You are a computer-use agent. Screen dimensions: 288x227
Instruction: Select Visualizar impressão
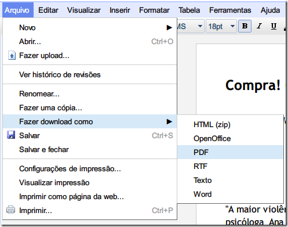[90, 182]
